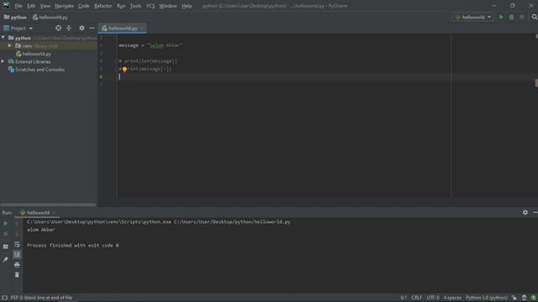
Task: Open the Navigate menu
Action: 64,6
